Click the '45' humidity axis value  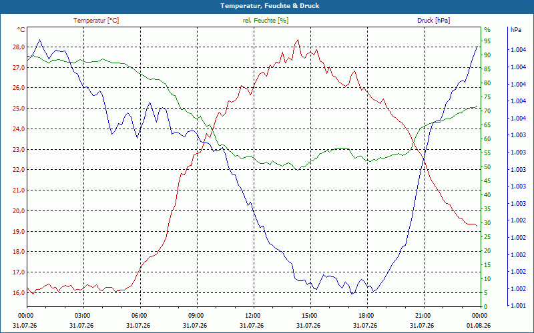click(x=487, y=181)
